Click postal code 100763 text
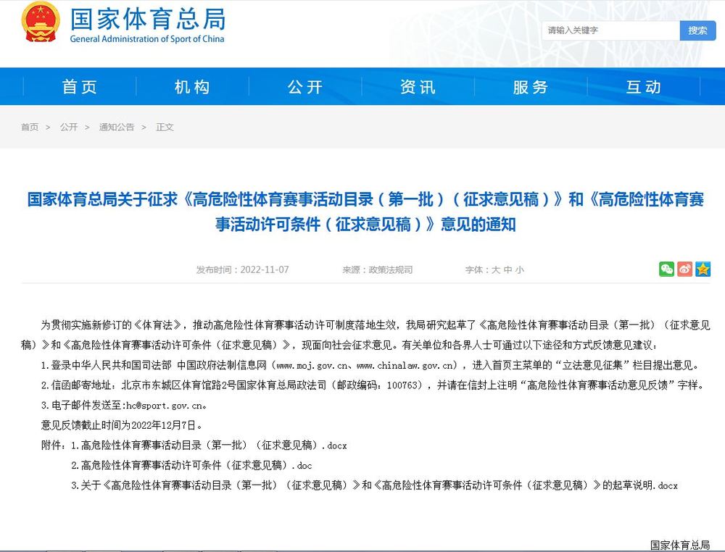725x552 pixels. click(402, 385)
